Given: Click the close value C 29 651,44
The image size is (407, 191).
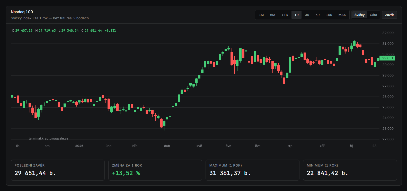Looking at the screenshot, I should click(x=92, y=31).
